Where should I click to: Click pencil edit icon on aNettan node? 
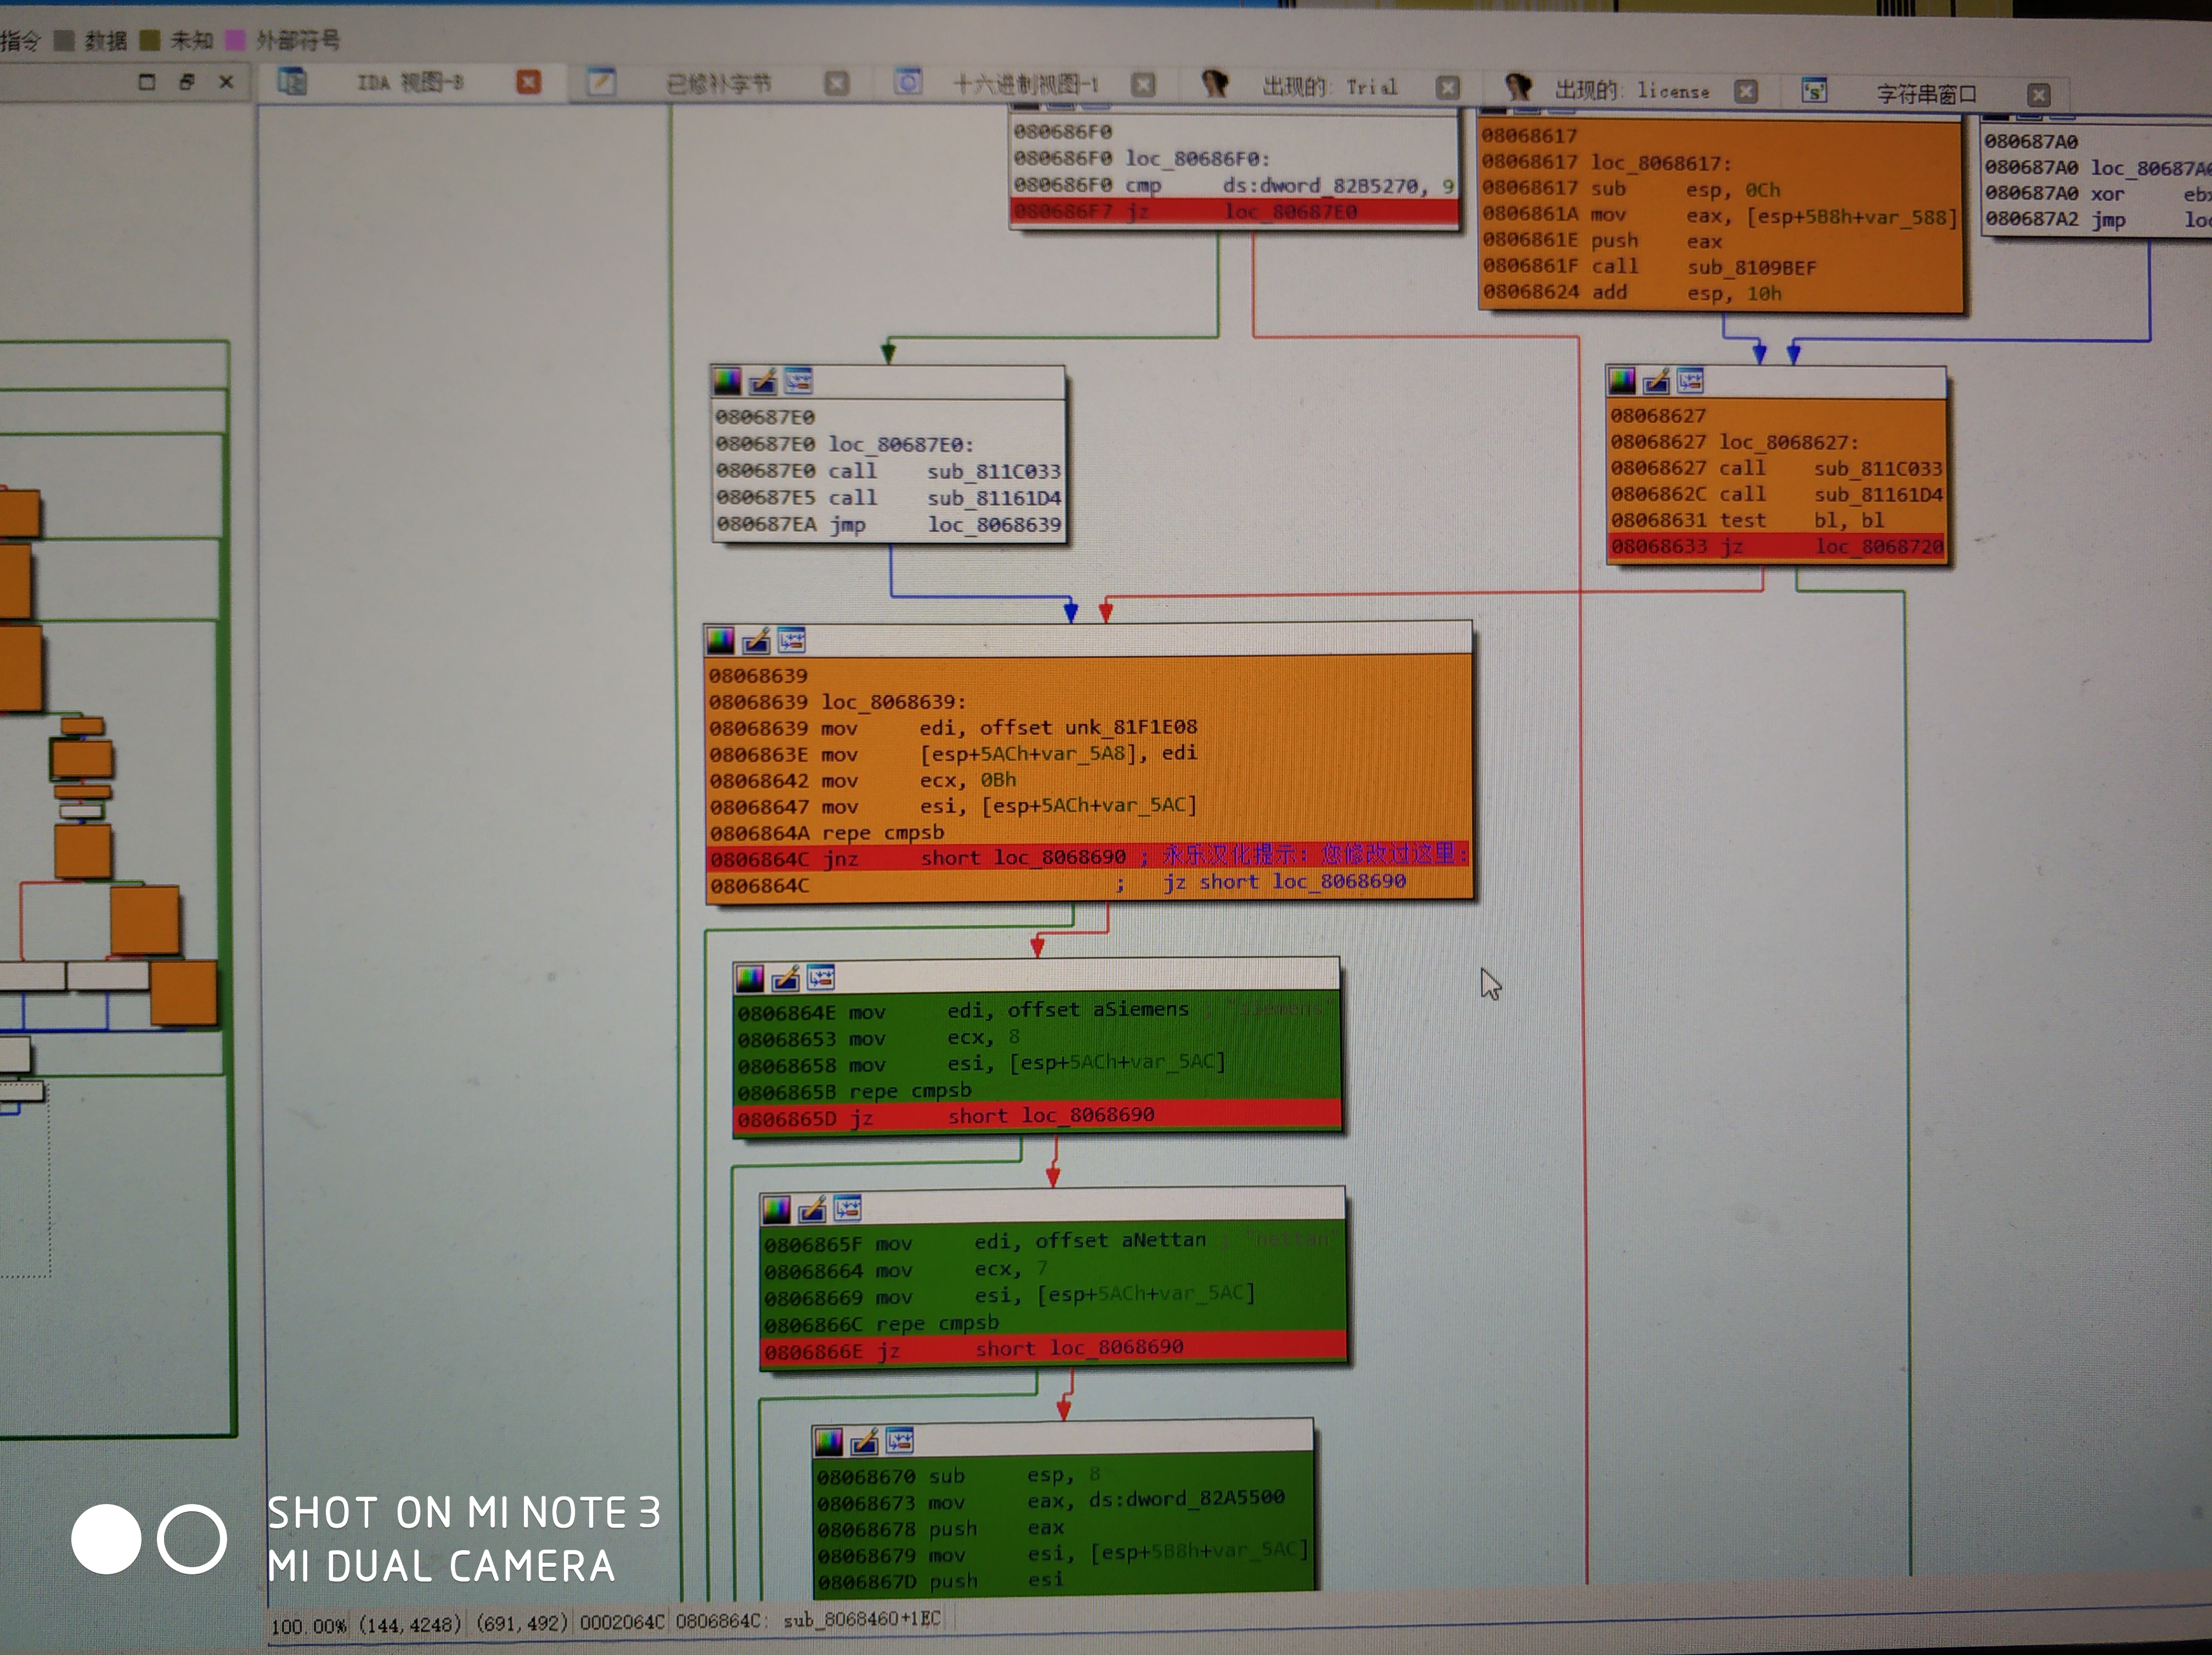(x=812, y=1209)
